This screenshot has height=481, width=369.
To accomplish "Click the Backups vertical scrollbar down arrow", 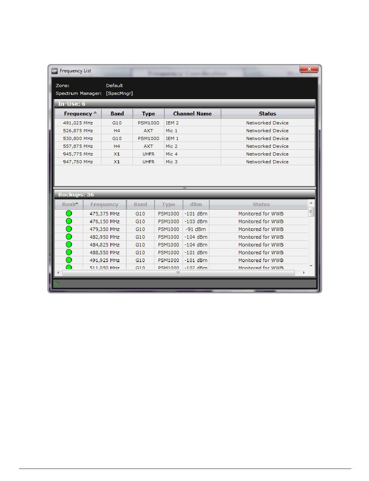I will tap(311, 266).
